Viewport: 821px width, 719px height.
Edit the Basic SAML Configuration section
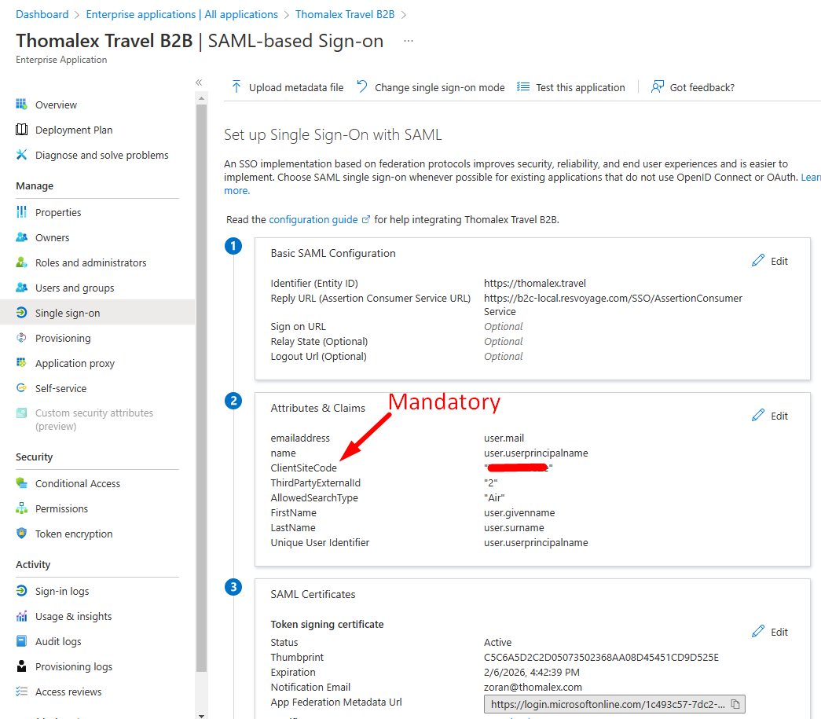(770, 261)
